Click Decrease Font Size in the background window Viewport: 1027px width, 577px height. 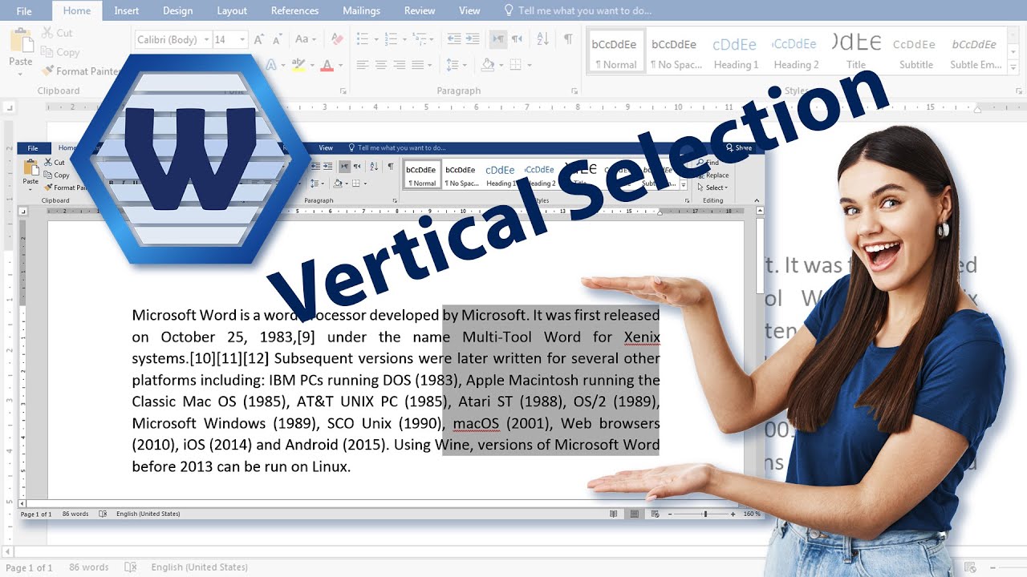coord(277,39)
